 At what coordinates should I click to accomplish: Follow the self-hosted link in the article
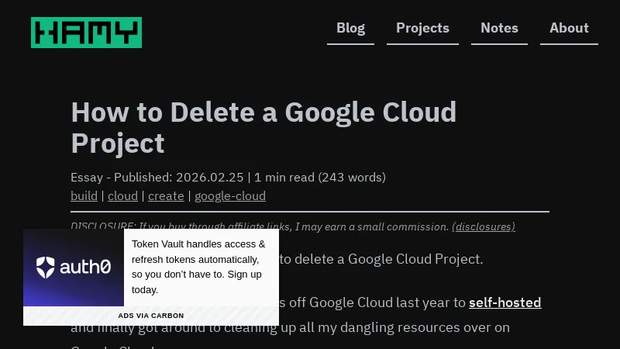click(x=505, y=302)
